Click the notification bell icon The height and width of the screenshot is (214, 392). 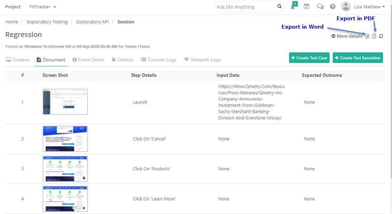click(x=293, y=7)
